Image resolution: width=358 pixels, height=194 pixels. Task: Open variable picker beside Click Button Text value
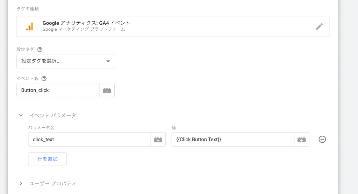pyautogui.click(x=301, y=140)
